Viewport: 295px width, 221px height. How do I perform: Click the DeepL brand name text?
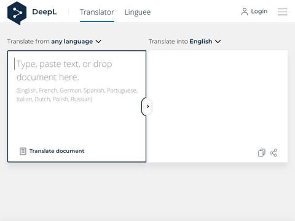(x=44, y=12)
